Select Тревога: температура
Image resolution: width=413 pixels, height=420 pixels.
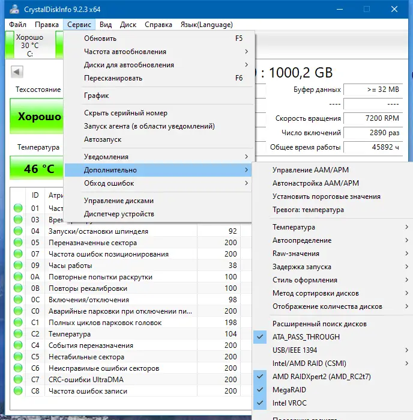[332, 210]
